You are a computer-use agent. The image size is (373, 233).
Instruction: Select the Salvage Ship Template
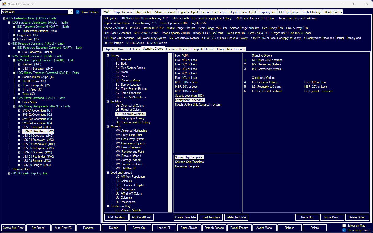coord(189,162)
